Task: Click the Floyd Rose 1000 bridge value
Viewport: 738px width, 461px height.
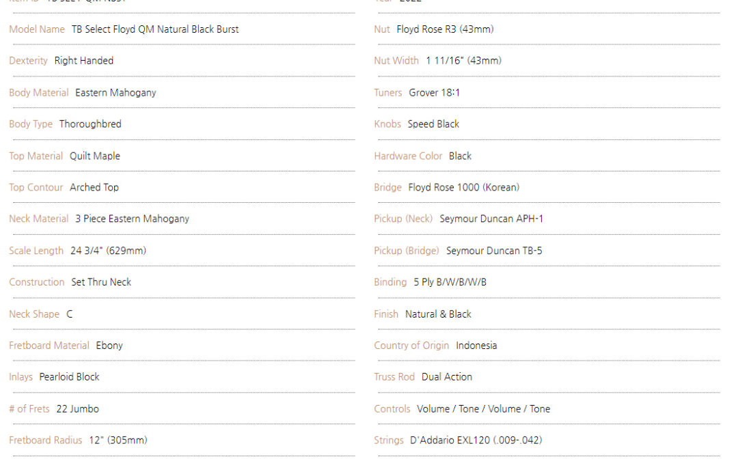Action: pos(463,187)
